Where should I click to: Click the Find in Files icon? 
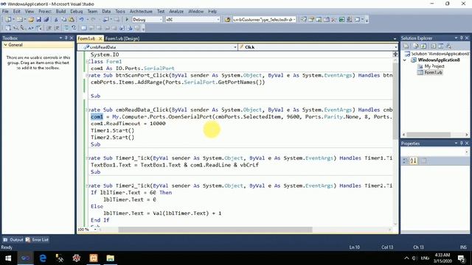coord(228,20)
